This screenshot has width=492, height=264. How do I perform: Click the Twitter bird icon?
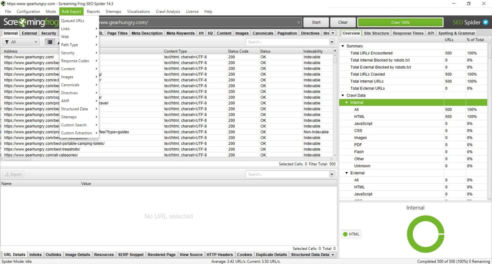[486, 22]
